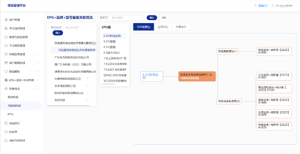
Task: Select 湖南快乐阳光互动娱乐传媒 in unit list
Action: [75, 71]
